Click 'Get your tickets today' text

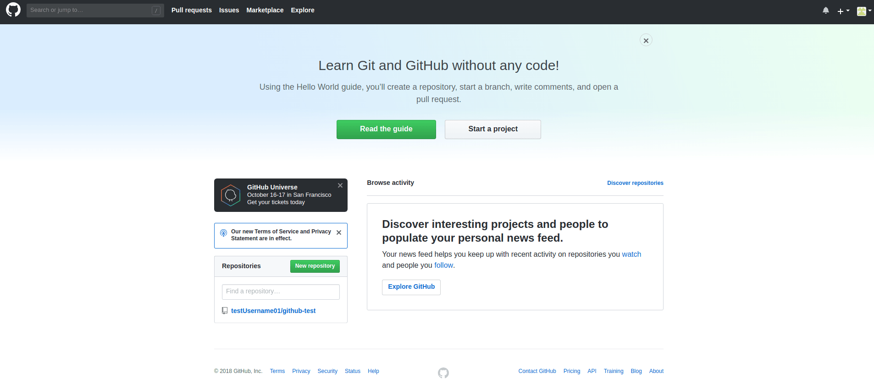[276, 202]
